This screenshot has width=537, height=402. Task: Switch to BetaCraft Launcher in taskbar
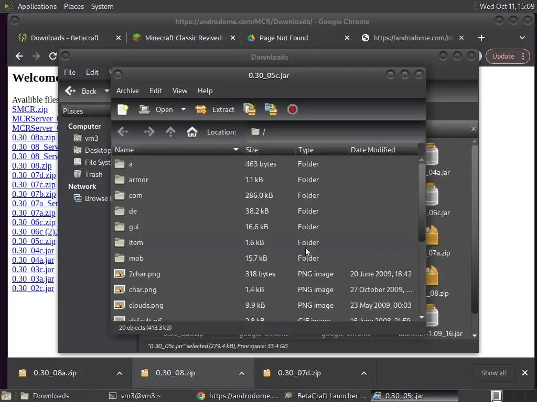pos(326,396)
